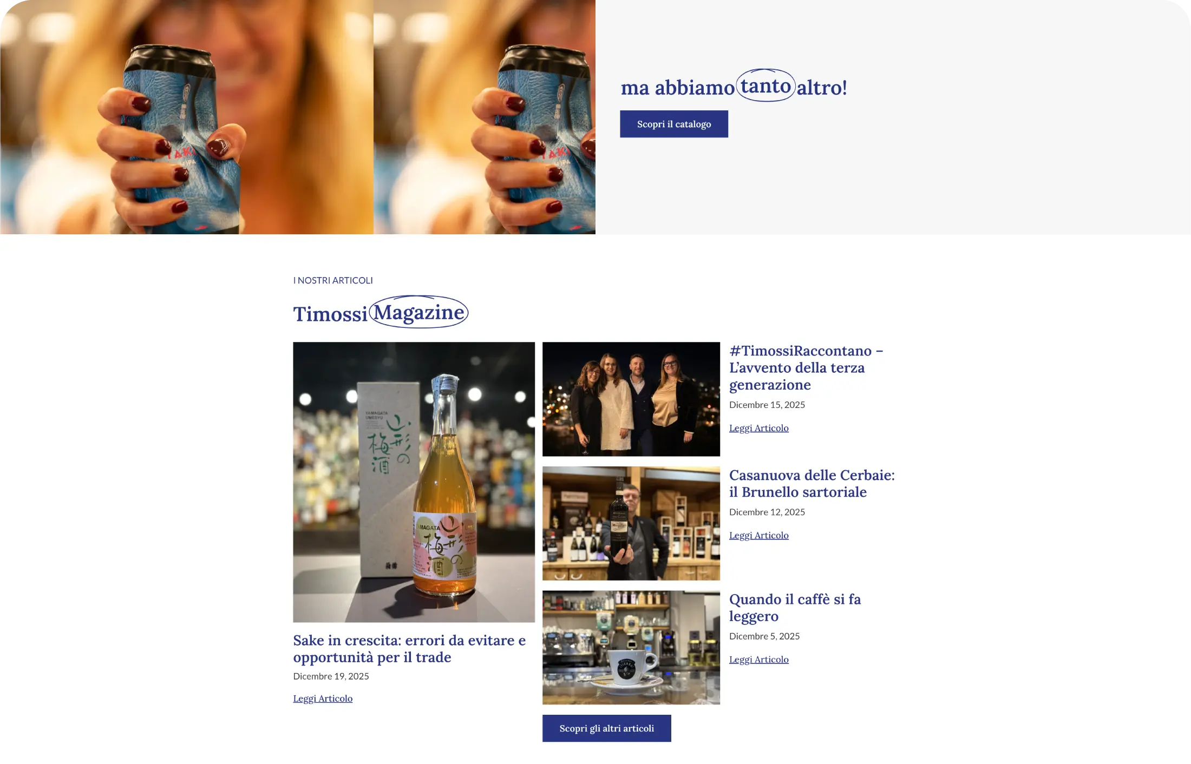
Task: Click the first beer can hero image
Action: pos(187,117)
